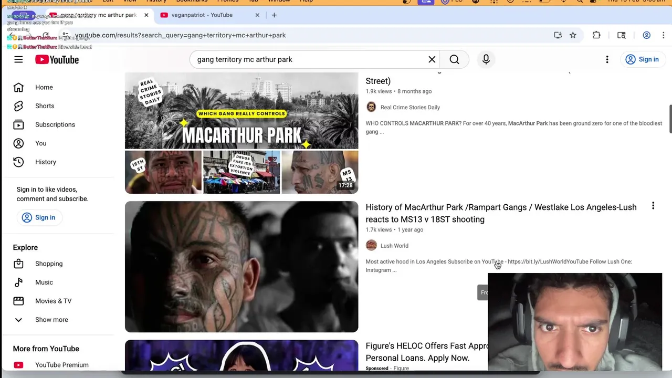Screen dimensions: 672x378
Task: Click the Lush World channel avatar
Action: [371, 246]
